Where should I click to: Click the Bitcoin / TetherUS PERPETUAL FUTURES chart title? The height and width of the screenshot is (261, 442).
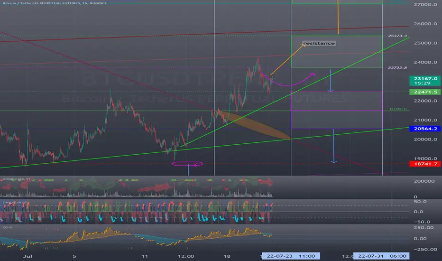(x=55, y=3)
